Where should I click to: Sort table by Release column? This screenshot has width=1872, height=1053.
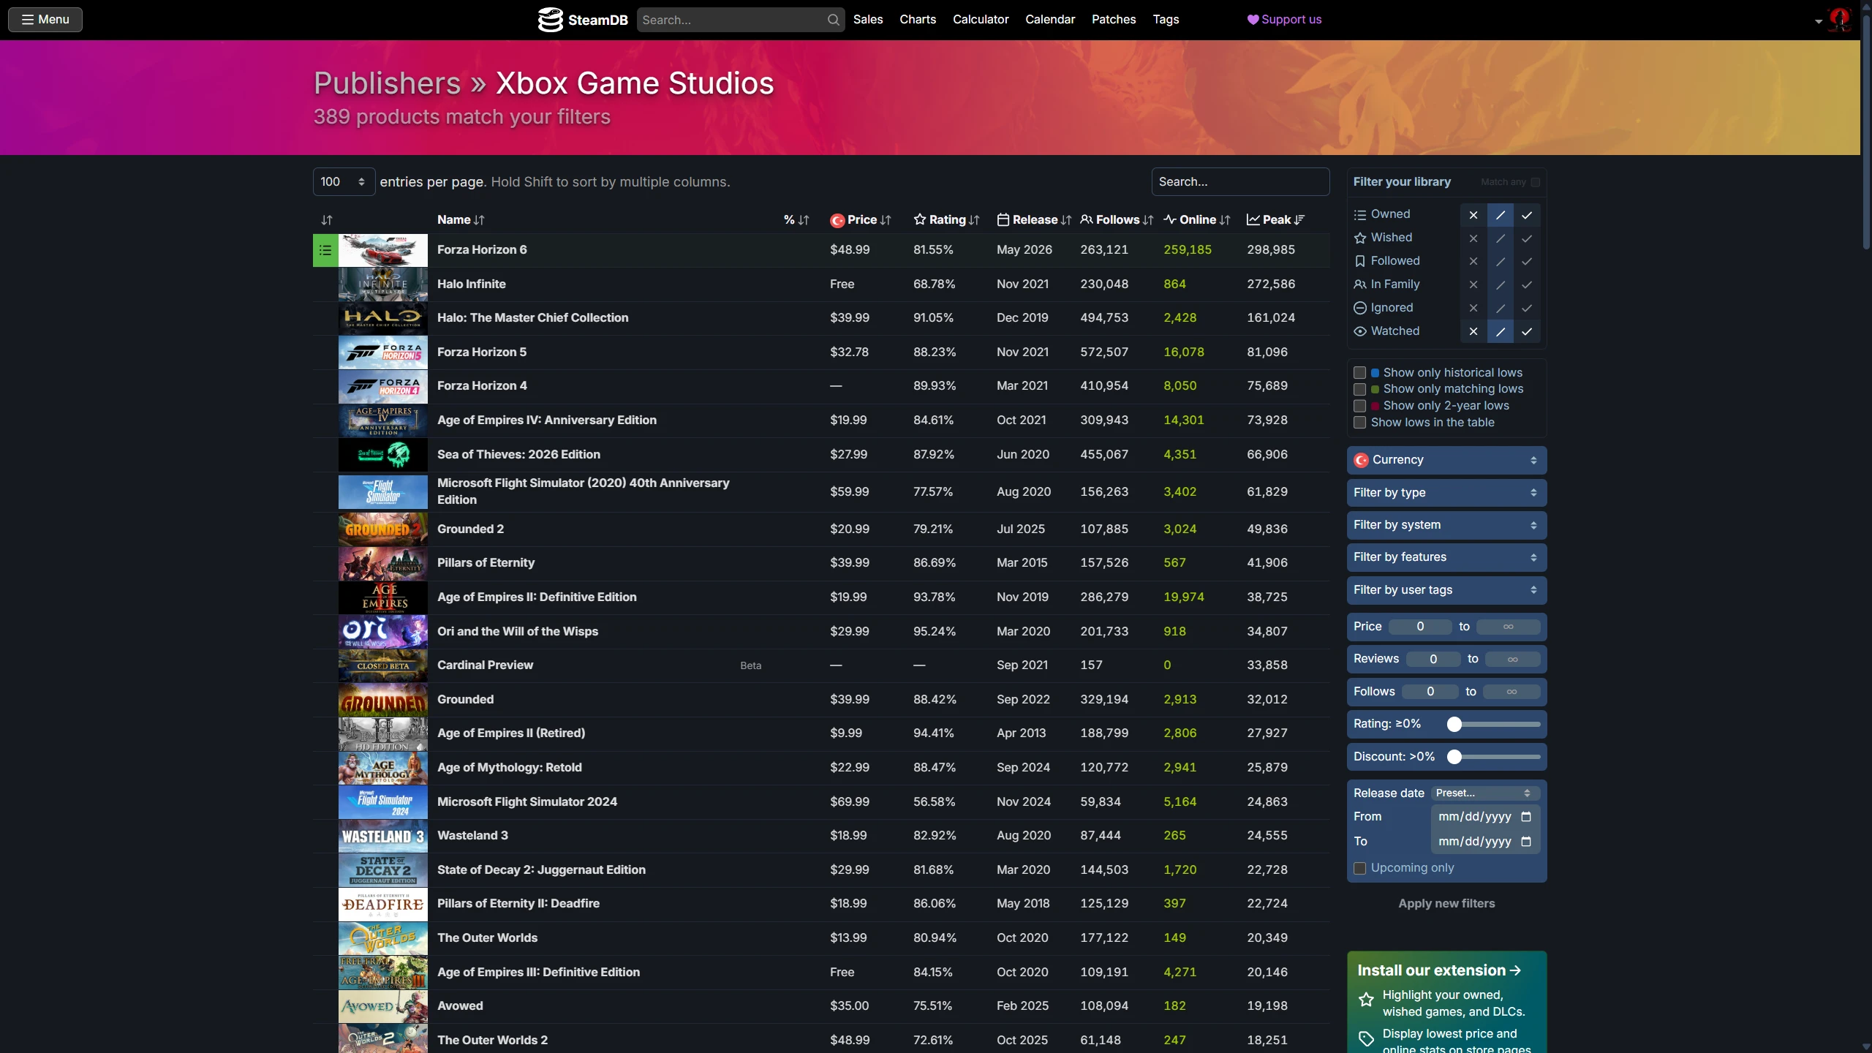point(1034,220)
